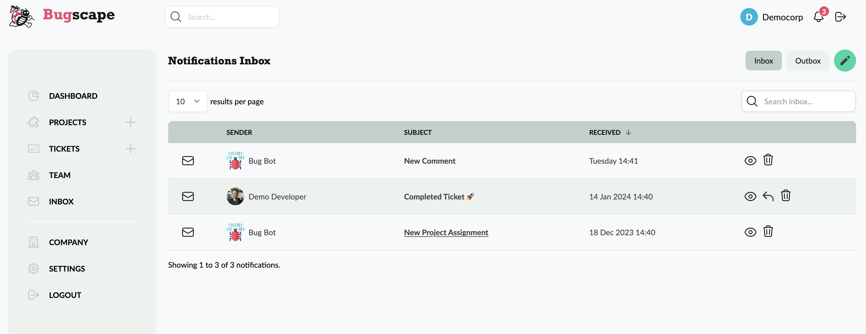Screen dimensions: 866x334
Task: Delete the New Project Assignment notification
Action: click(x=768, y=232)
